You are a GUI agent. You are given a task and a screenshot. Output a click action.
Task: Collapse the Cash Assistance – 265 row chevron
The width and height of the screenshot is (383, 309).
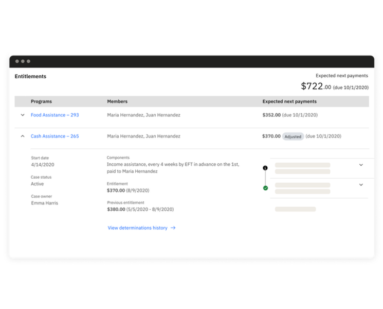click(x=23, y=136)
